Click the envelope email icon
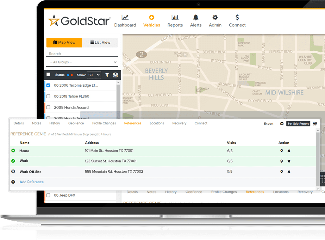Screen dimensions: 325x240 (x=282, y=123)
